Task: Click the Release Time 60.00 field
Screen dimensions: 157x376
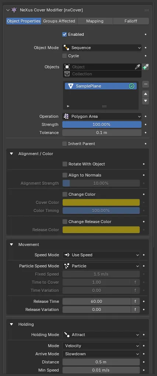Action: coord(97,301)
